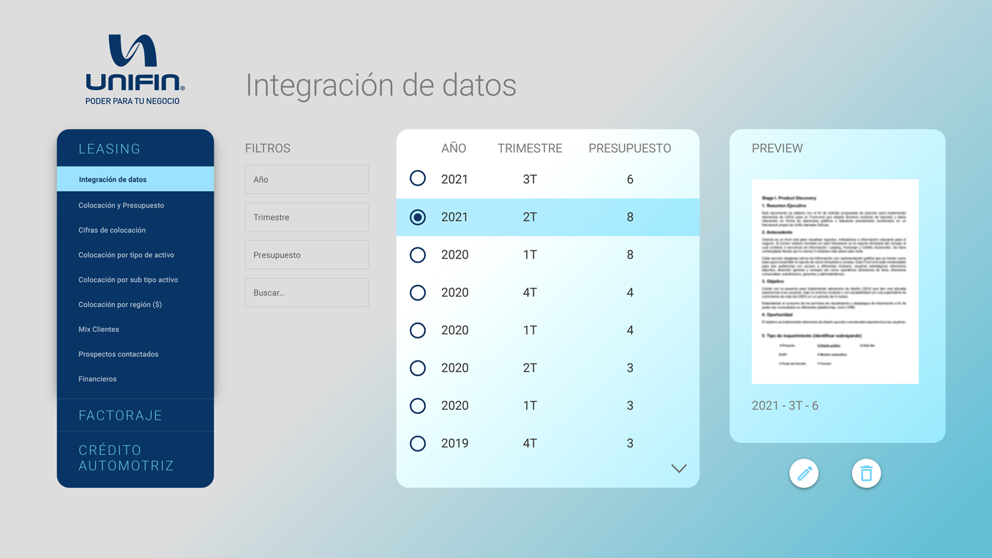992x558 pixels.
Task: Sort by the Presupuesto column header
Action: point(630,148)
